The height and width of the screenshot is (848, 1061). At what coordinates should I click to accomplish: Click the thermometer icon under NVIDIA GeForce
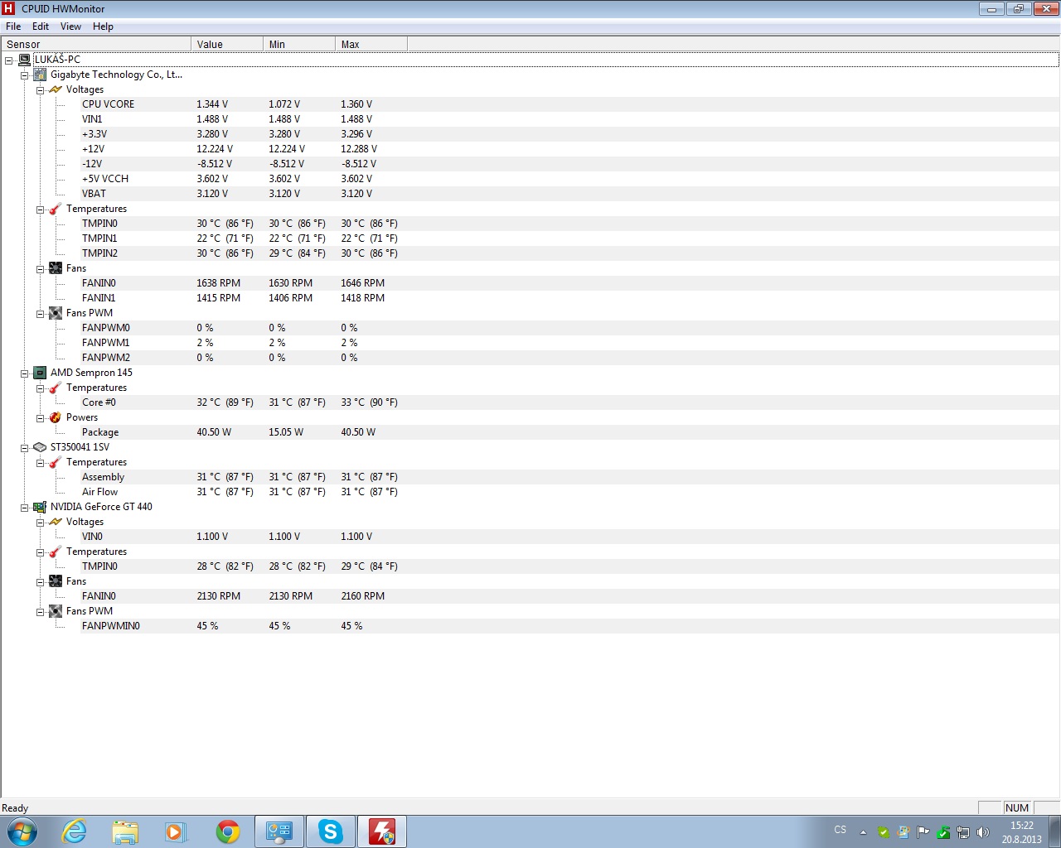[x=56, y=552]
